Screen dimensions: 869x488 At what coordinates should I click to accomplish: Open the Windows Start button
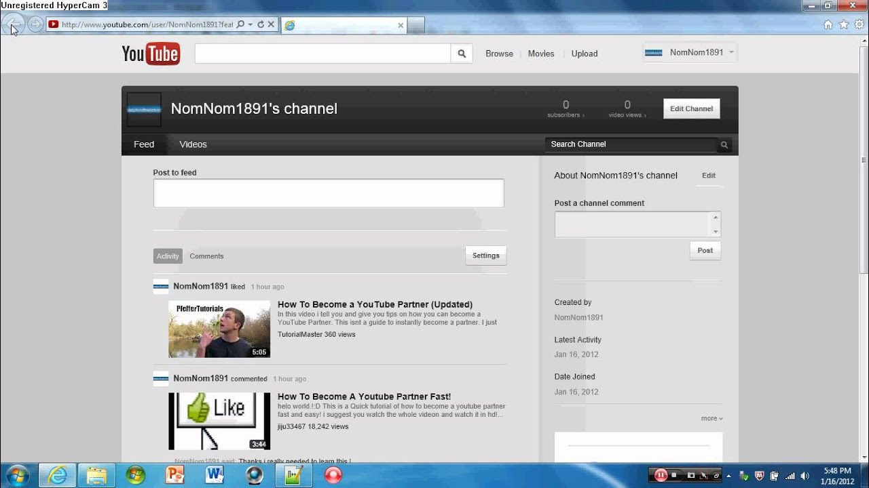pos(17,475)
